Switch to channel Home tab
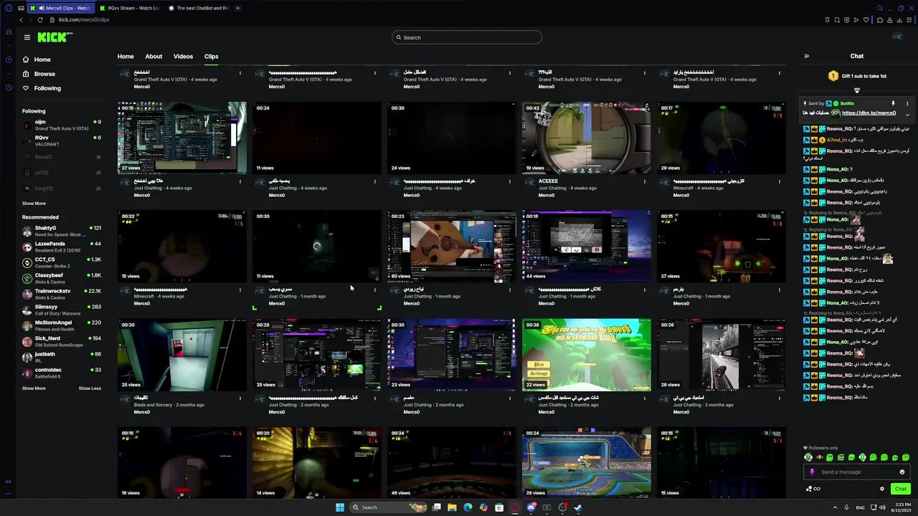The image size is (918, 516). pyautogui.click(x=126, y=56)
